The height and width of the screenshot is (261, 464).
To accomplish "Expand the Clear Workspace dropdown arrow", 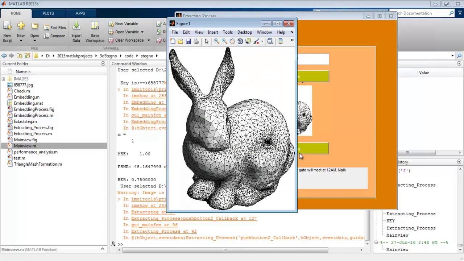I will tap(149, 40).
